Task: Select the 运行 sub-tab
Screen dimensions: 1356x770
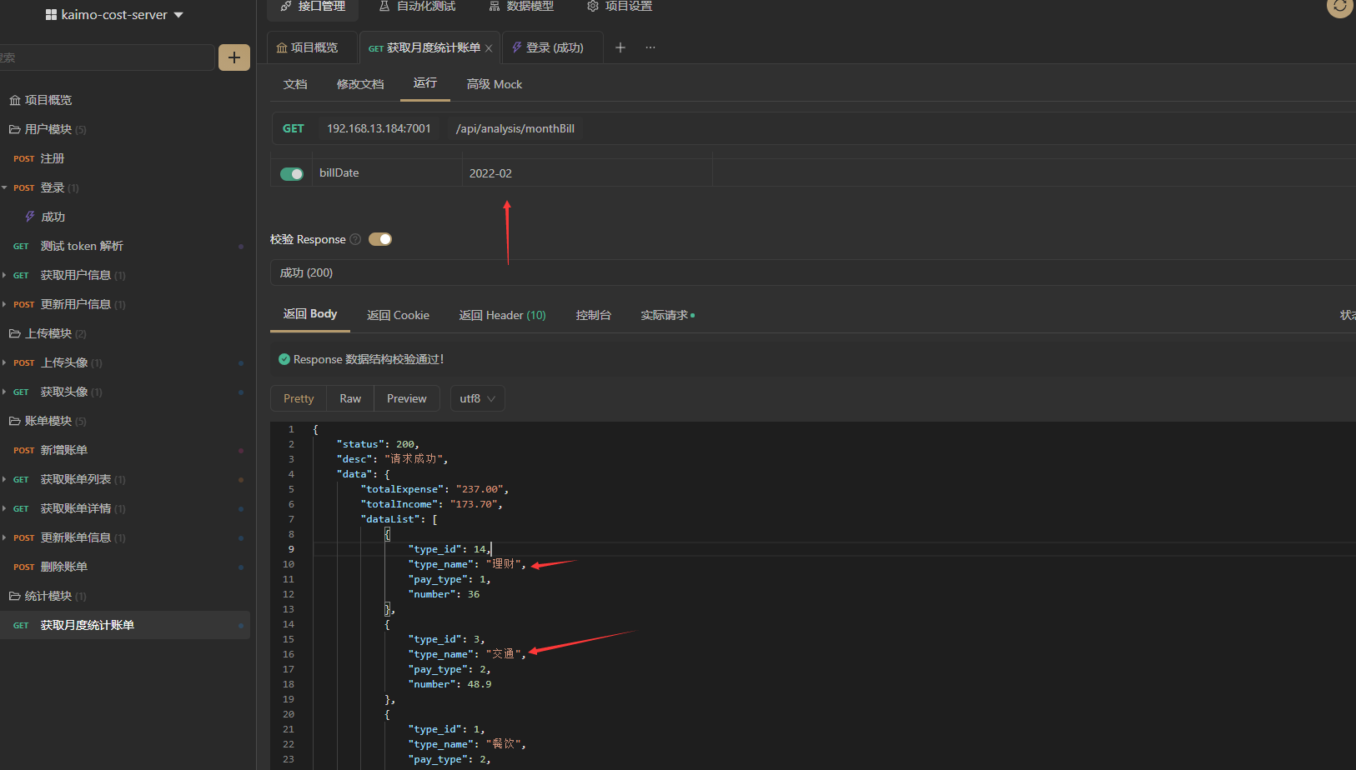Action: point(425,82)
